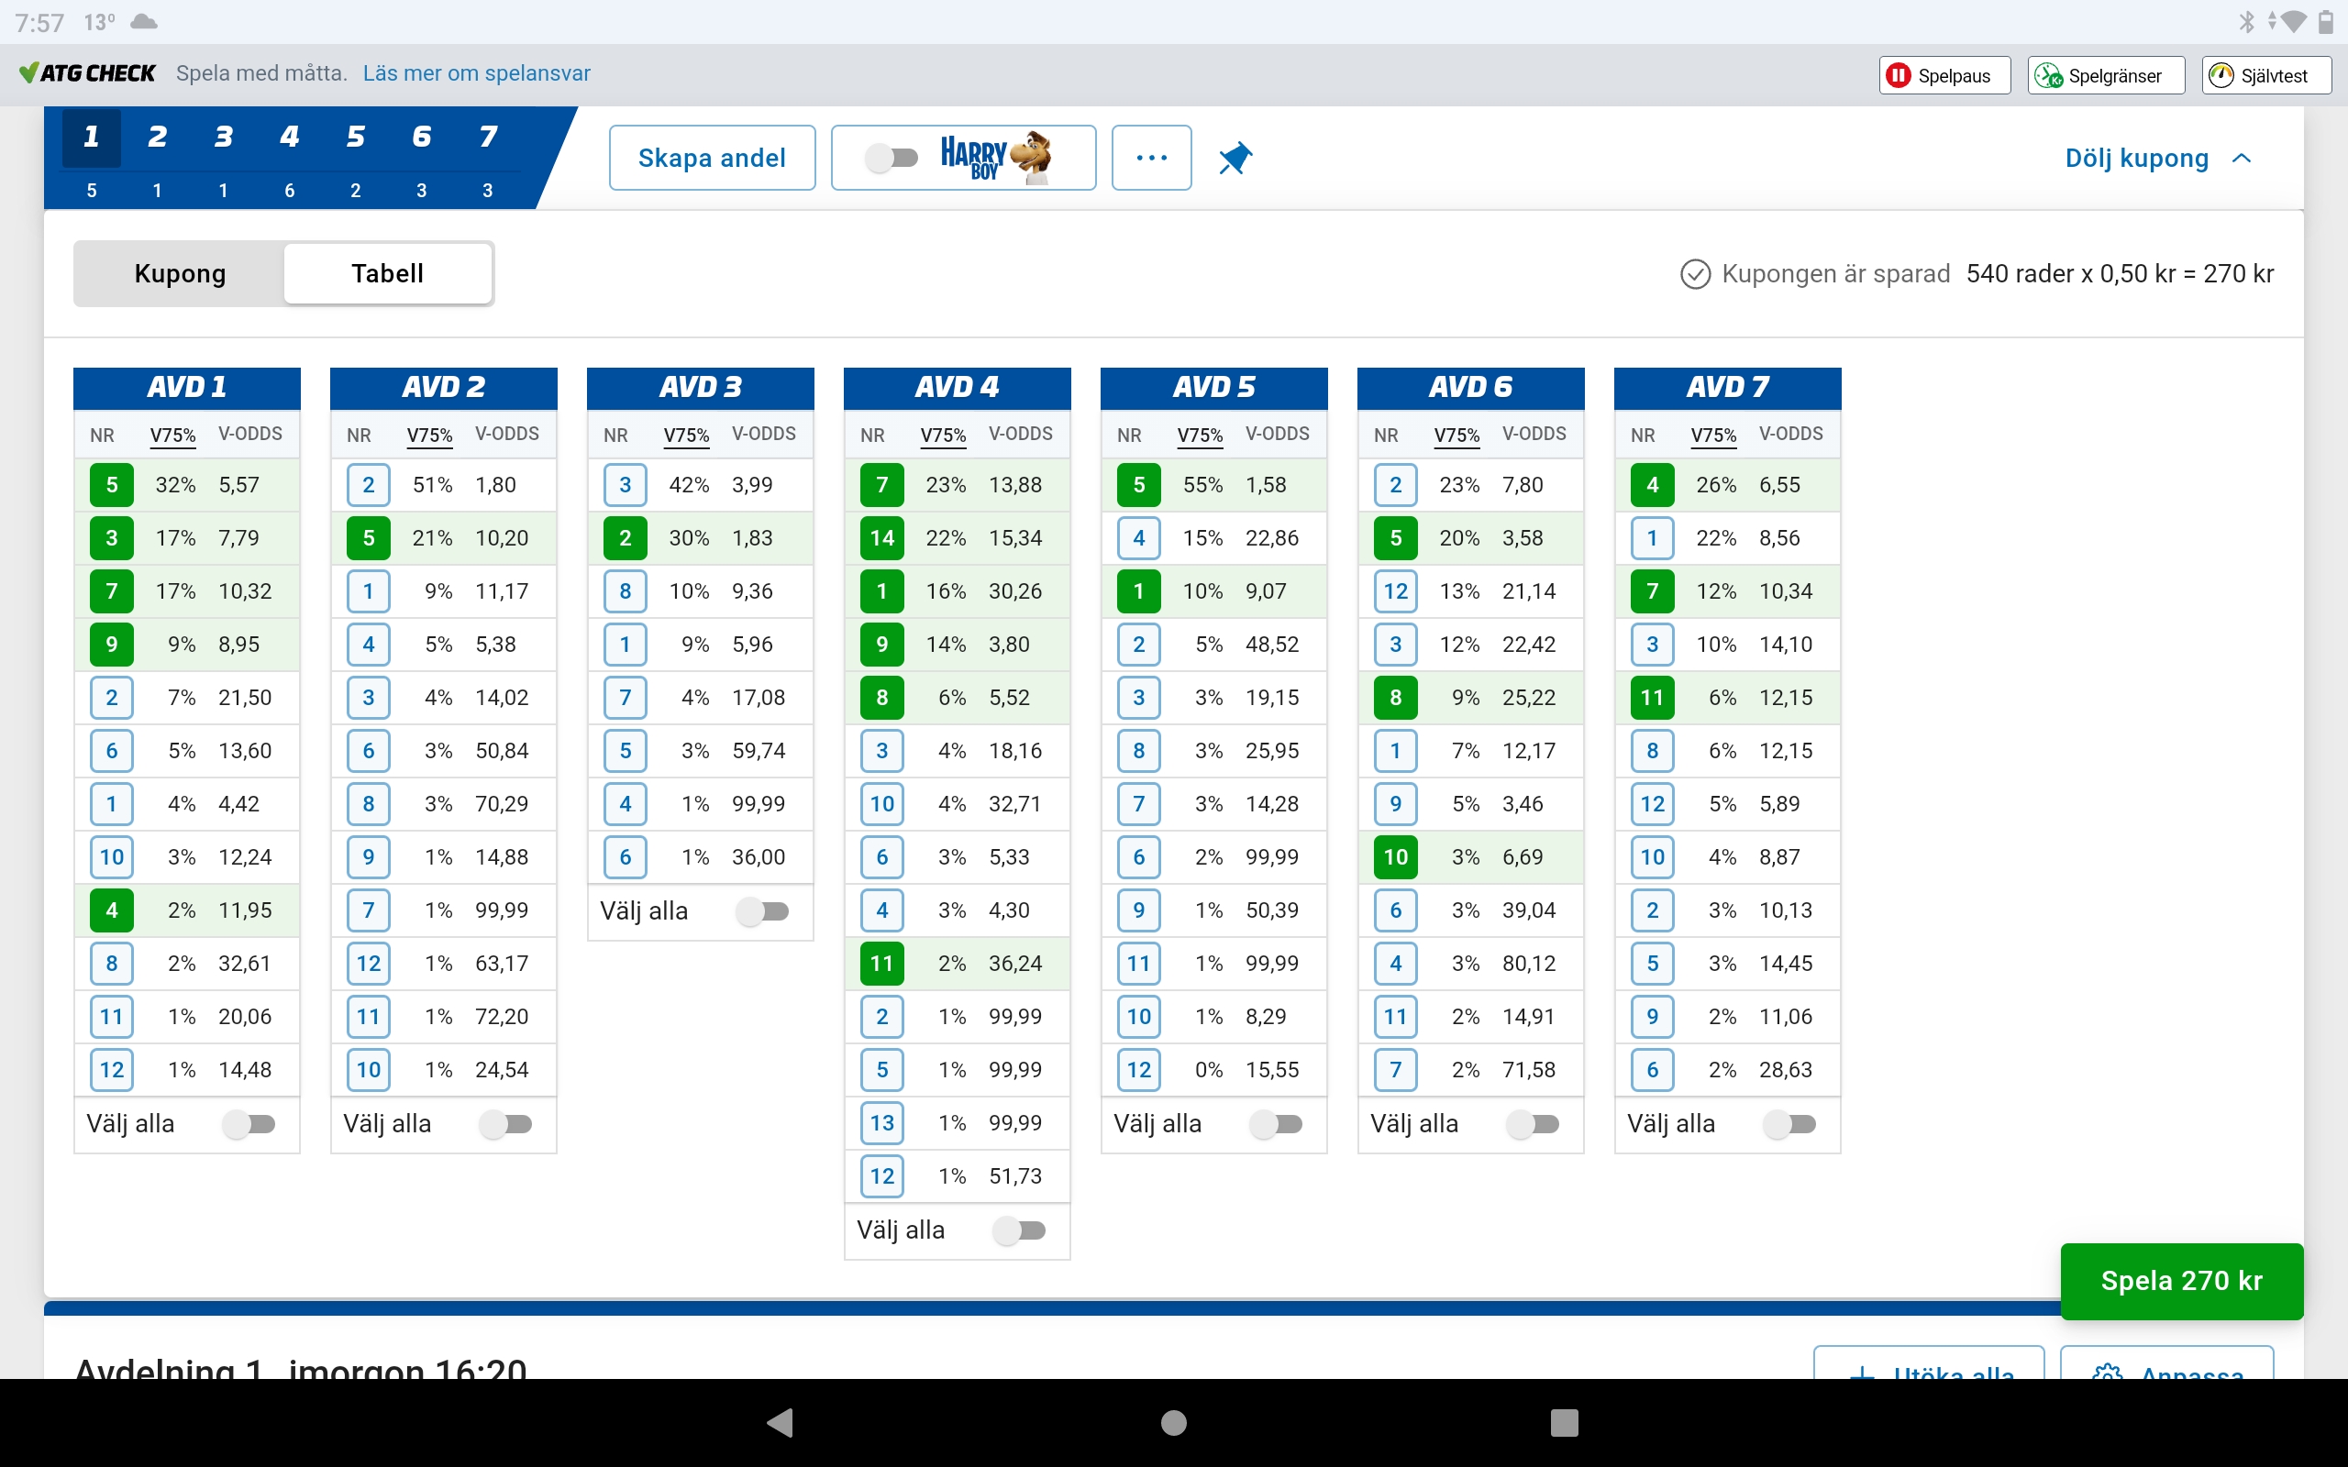Click Kupongen är sparad status text
The height and width of the screenshot is (1467, 2348).
pos(1834,273)
